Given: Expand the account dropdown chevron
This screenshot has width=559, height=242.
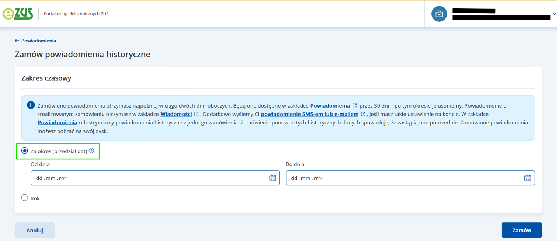Looking at the screenshot, I should (x=554, y=14).
